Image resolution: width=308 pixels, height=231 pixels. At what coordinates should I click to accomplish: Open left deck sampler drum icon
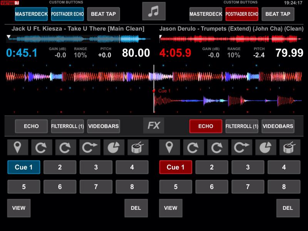(x=138, y=147)
